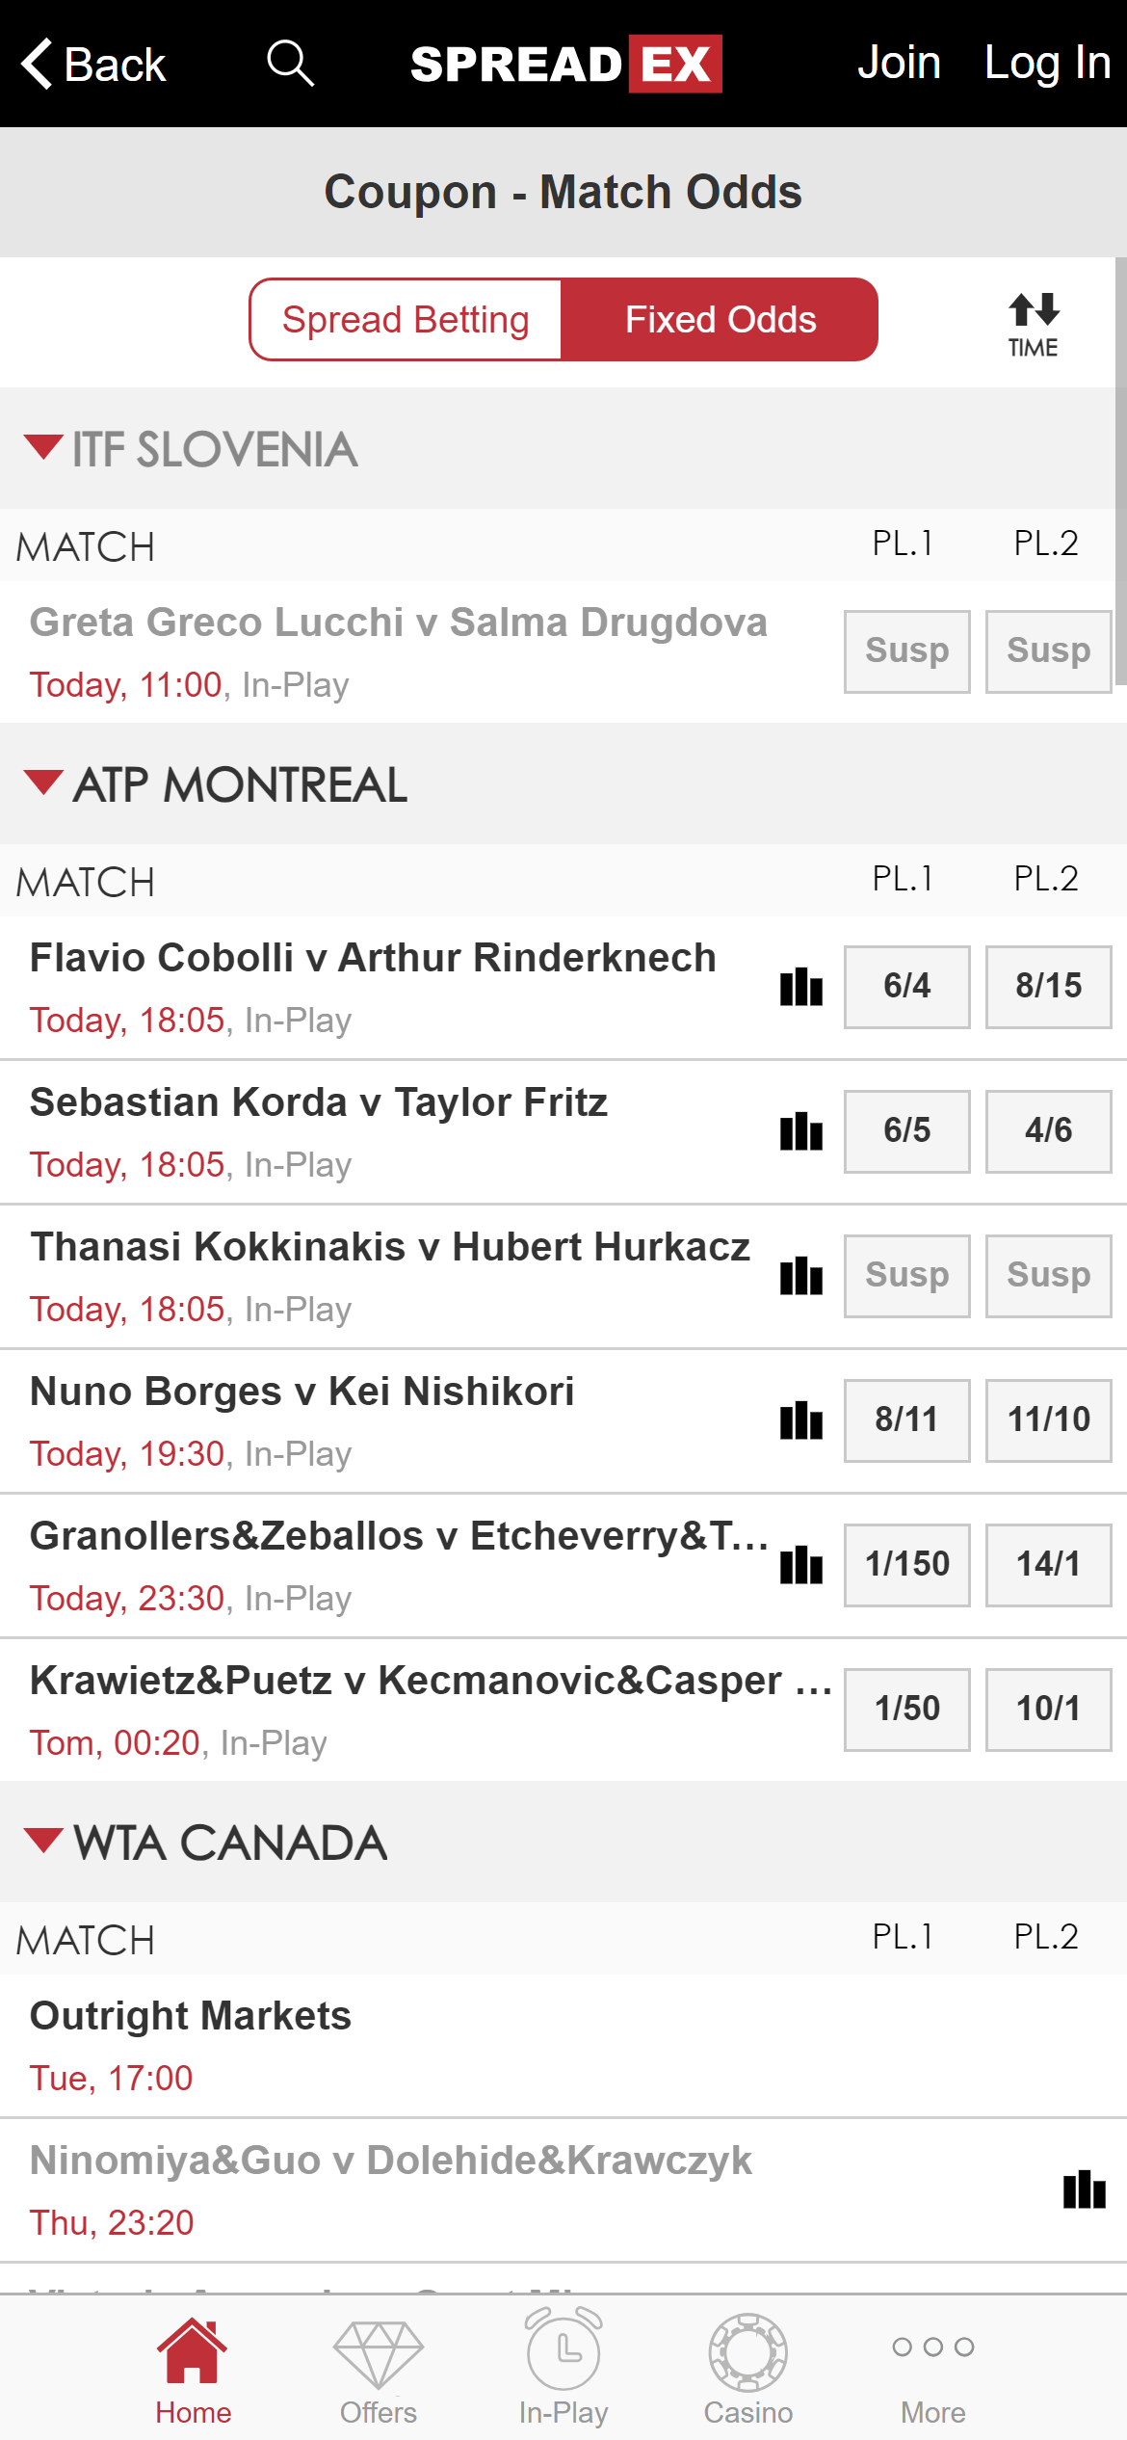Open stats chart for Cobolli v Rinderknech
The height and width of the screenshot is (2440, 1127).
point(800,987)
